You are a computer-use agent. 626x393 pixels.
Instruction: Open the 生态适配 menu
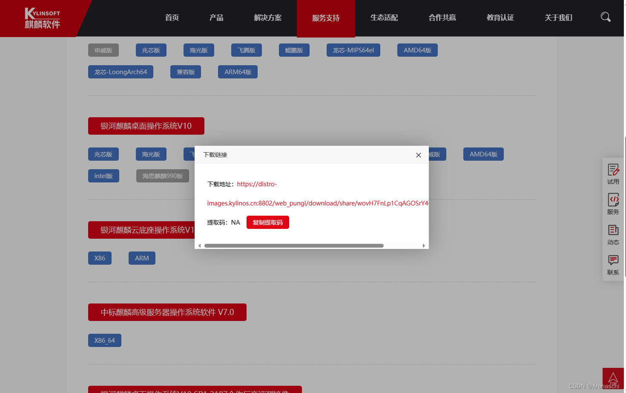pyautogui.click(x=384, y=17)
